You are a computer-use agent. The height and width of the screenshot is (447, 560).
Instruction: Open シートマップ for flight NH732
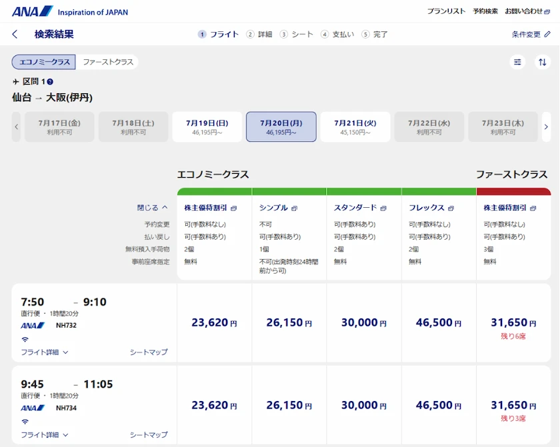149,352
